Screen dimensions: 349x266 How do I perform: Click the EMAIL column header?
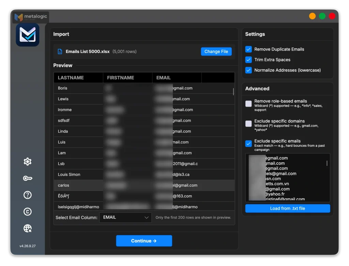coord(177,78)
